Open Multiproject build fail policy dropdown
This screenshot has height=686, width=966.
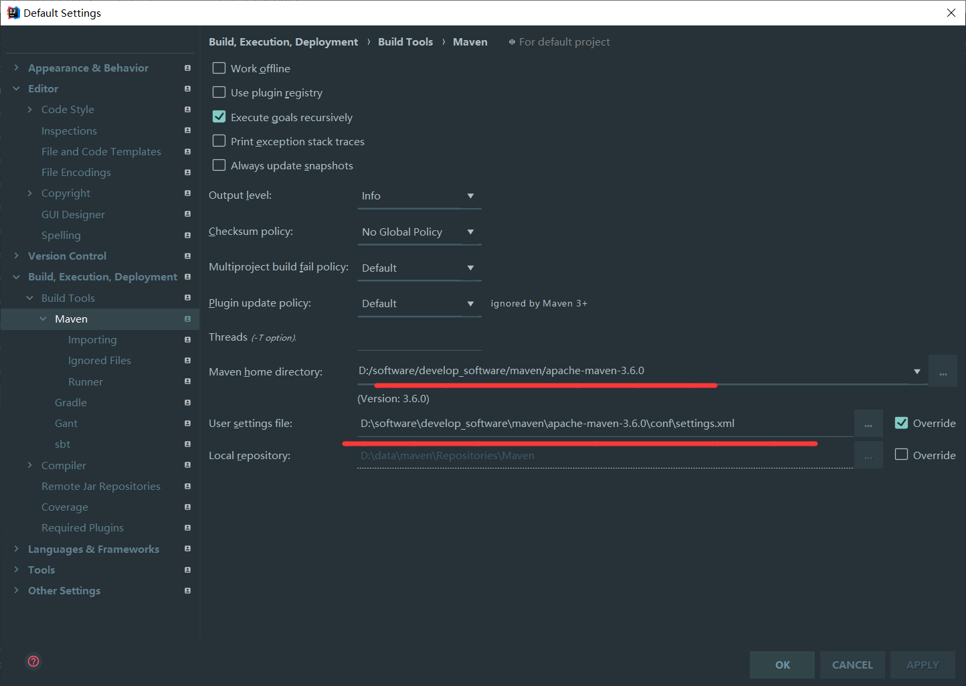419,268
